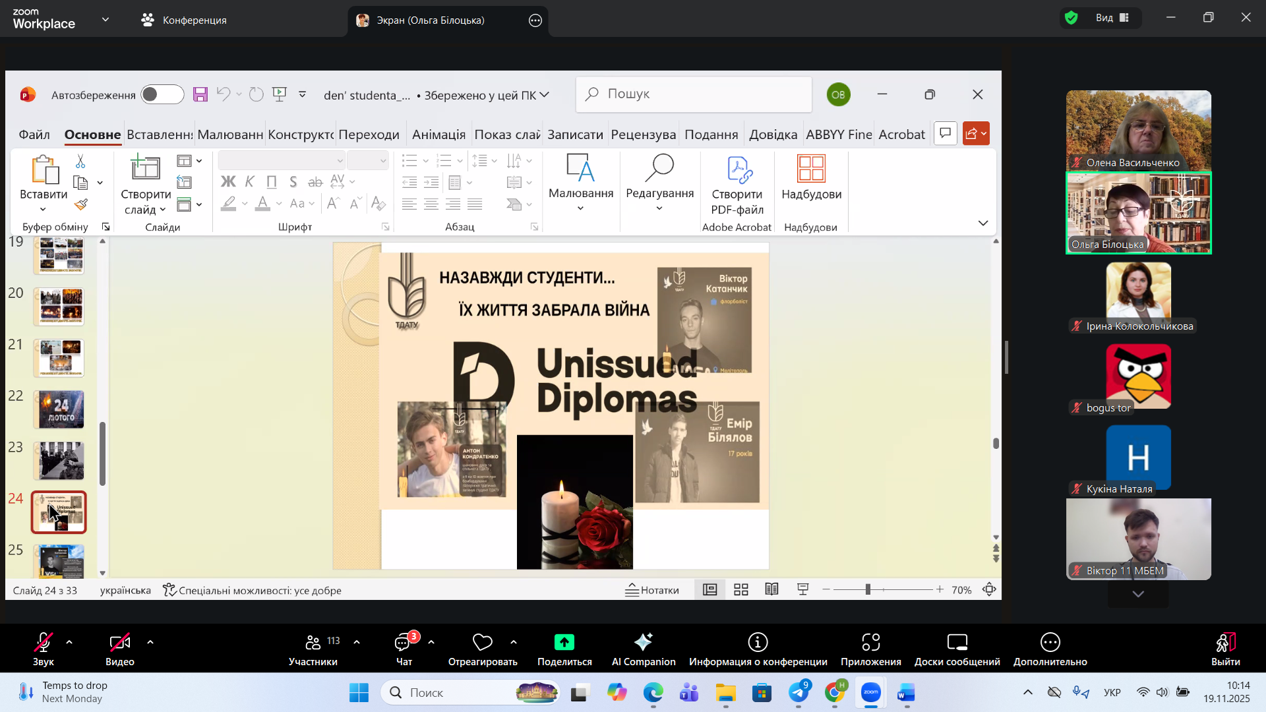
Task: Open the Reading view icon in status bar
Action: [x=771, y=590]
